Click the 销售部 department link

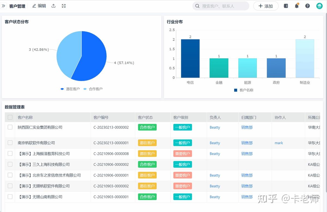click(x=247, y=127)
